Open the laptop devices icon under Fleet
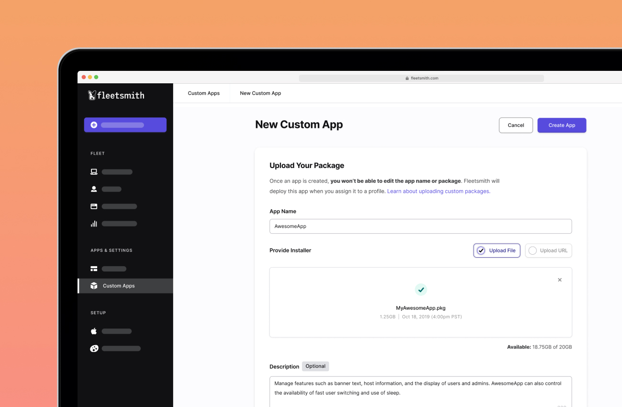The width and height of the screenshot is (622, 407). tap(94, 172)
